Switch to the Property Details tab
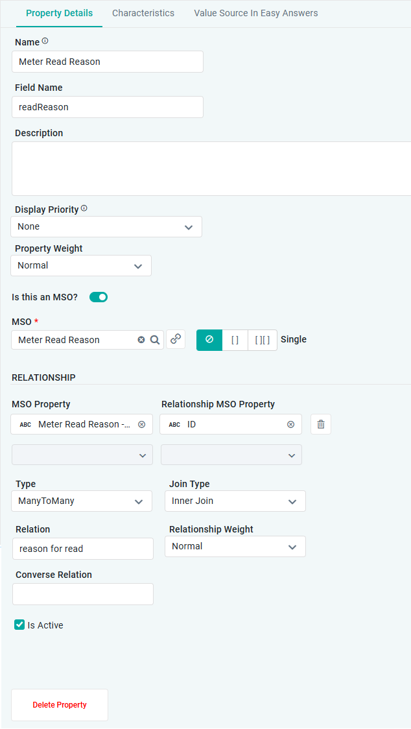411x729 pixels. [60, 14]
